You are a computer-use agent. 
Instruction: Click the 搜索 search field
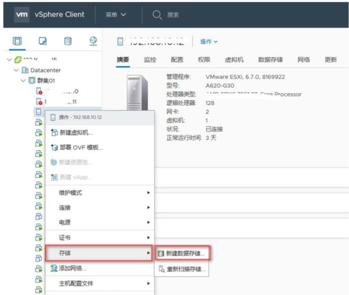point(173,15)
